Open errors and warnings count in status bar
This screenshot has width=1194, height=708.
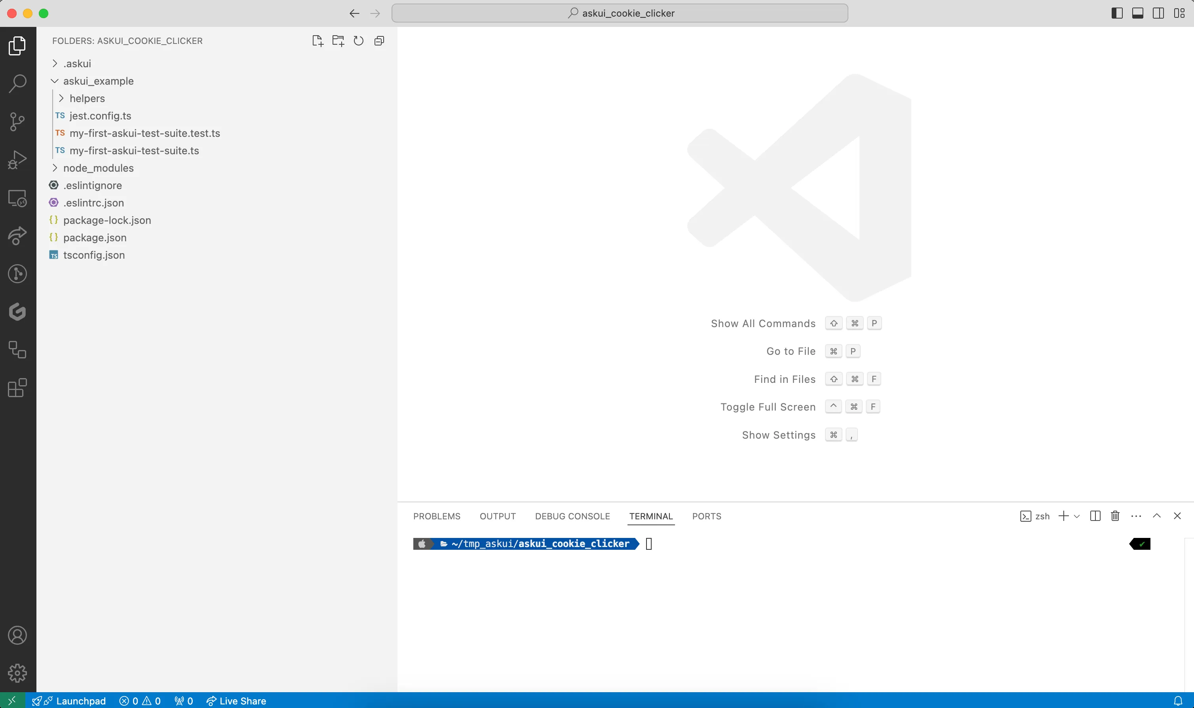tap(140, 701)
